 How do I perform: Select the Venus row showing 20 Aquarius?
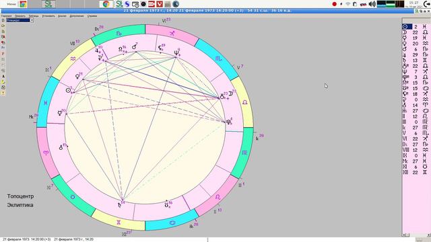point(416,43)
